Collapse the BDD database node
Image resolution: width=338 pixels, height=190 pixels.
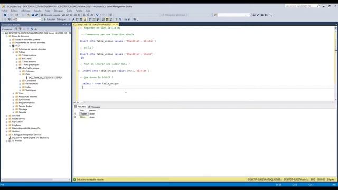tap(10, 46)
